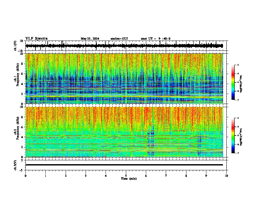Screen dimensions: 255x197
Task: Click the ch.1 voltage waveform trace
Action: tap(124, 46)
